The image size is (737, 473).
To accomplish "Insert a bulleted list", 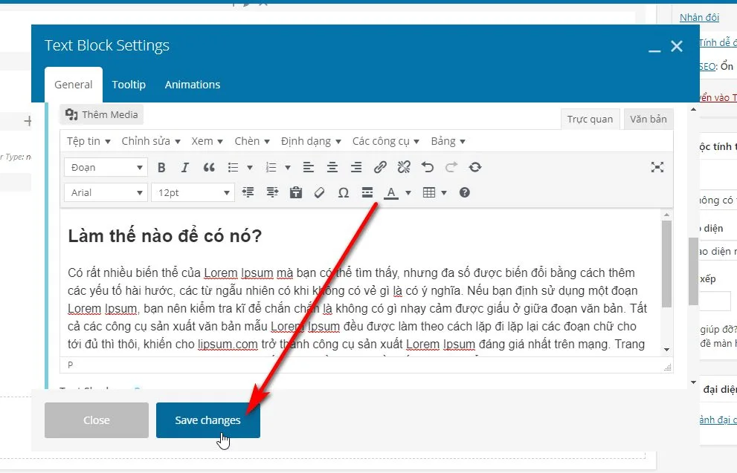I will [x=233, y=168].
